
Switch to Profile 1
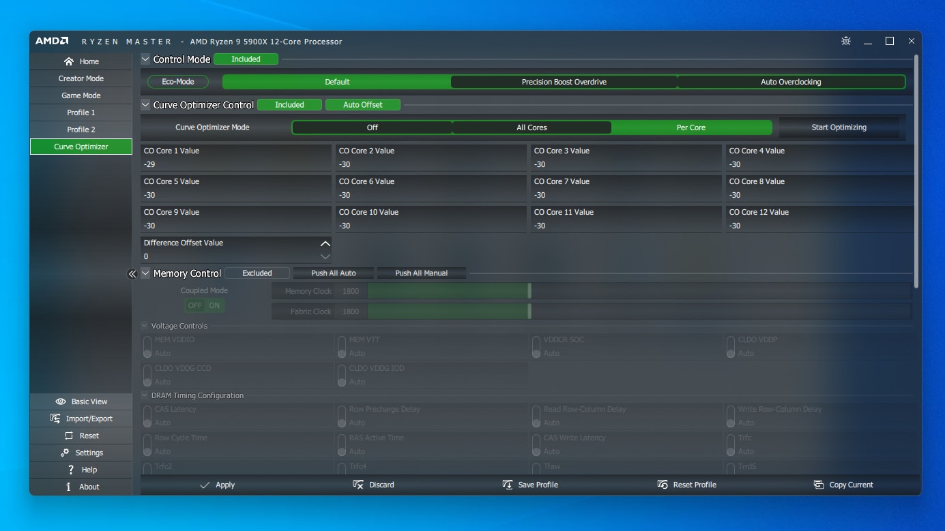[81, 112]
